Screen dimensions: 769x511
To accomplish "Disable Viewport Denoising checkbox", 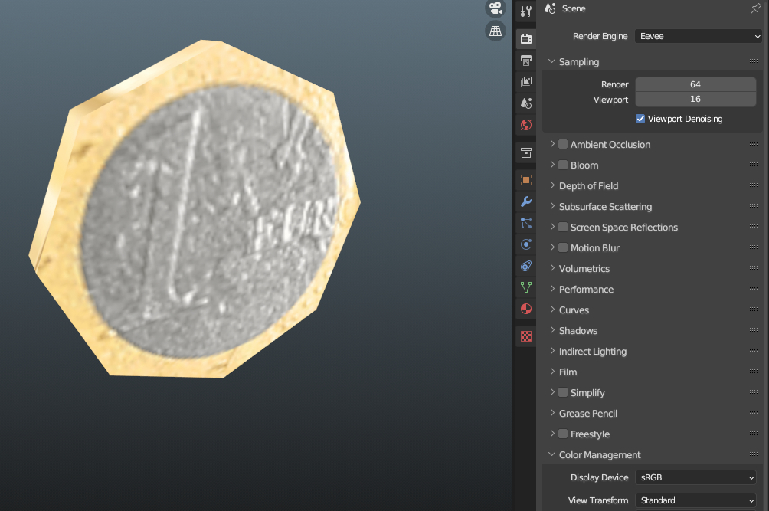I will (640, 119).
